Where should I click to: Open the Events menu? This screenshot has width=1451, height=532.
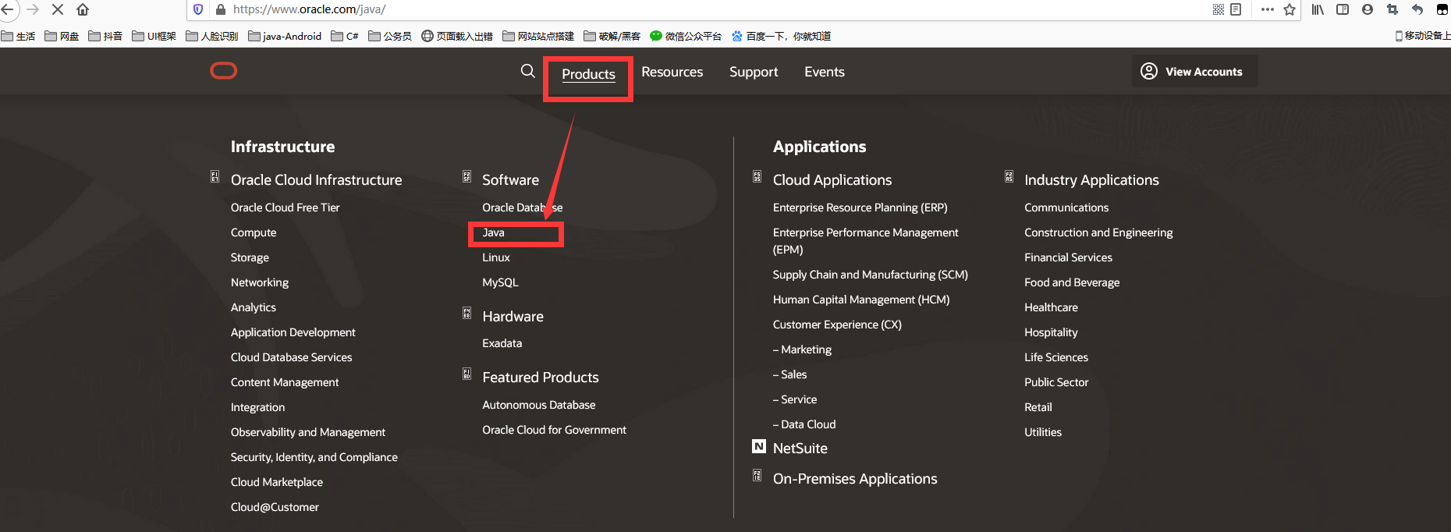(825, 72)
